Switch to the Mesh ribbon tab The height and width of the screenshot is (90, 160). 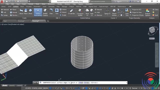[22, 6]
